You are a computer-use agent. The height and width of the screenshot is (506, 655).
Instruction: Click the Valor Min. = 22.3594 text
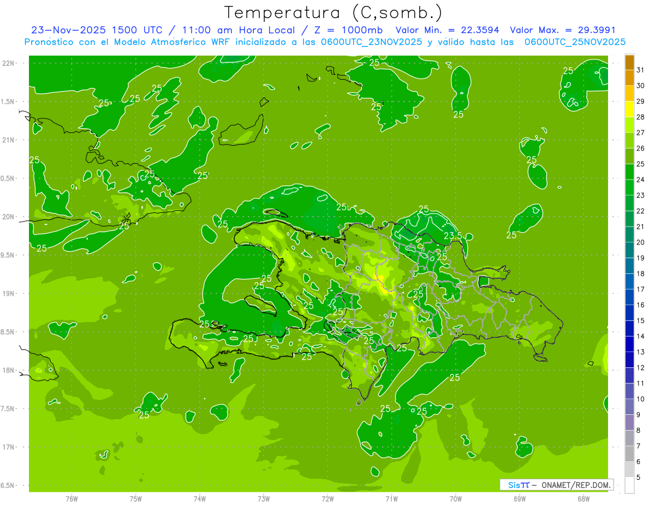pyautogui.click(x=447, y=30)
